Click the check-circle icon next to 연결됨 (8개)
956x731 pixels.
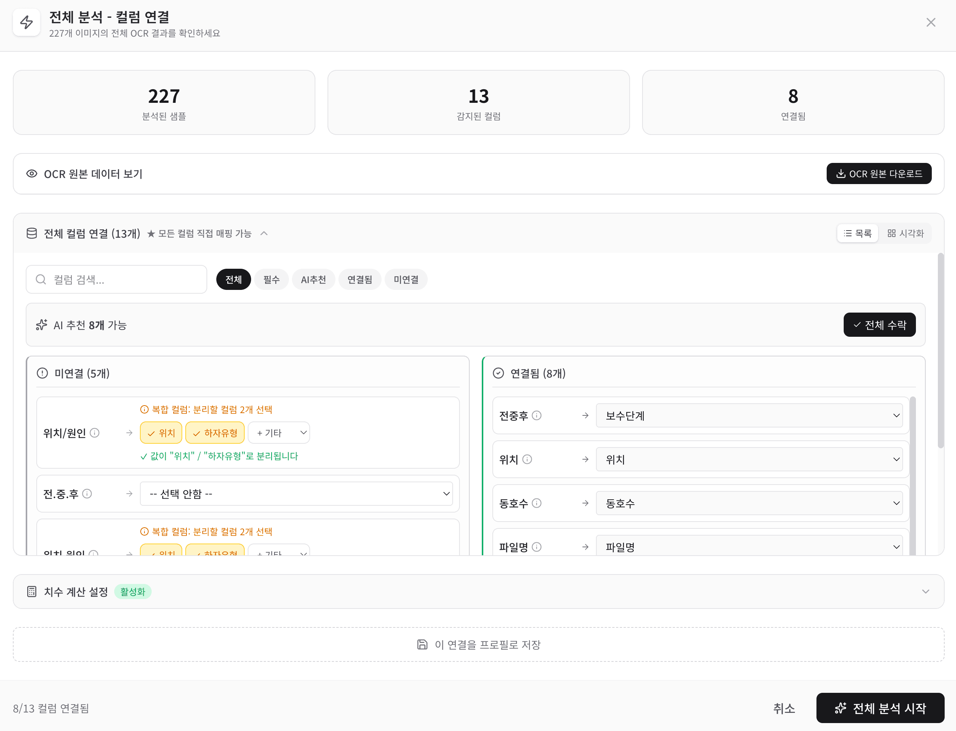[x=498, y=373]
